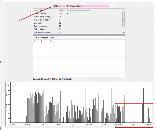
Task: Click the action list scrollbar thumb
Action: [x=124, y=19]
